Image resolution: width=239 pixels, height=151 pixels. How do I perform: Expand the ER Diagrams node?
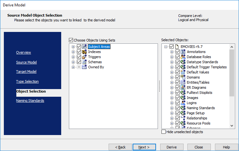pos(172,88)
